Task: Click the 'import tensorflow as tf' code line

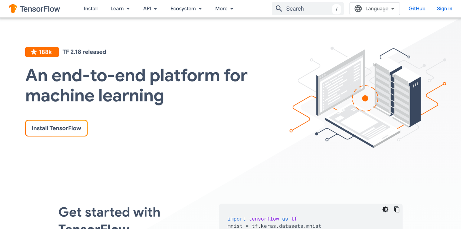Action: coord(262,219)
